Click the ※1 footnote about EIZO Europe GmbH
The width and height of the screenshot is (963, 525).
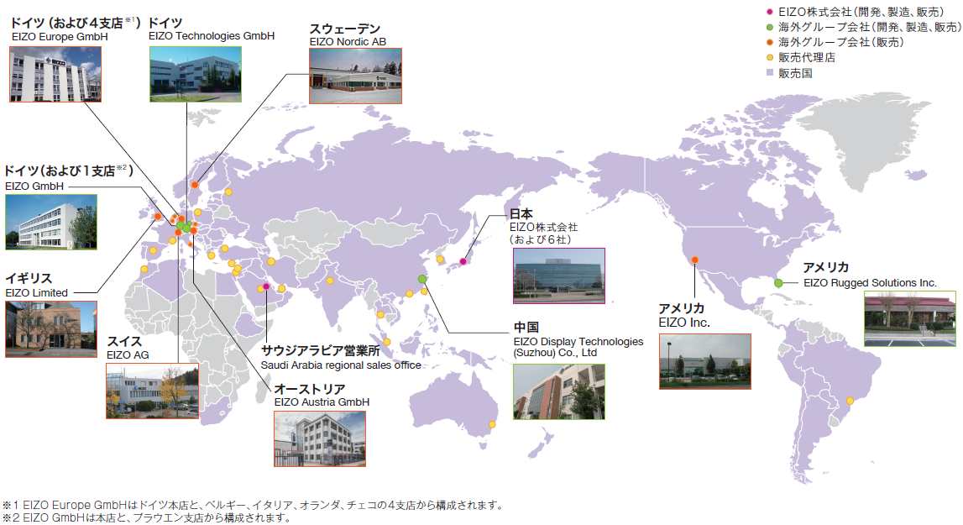click(x=253, y=506)
